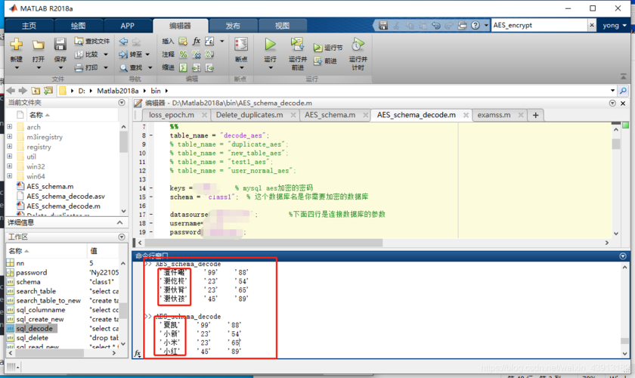Open the examss.m editor tab

pyautogui.click(x=494, y=115)
